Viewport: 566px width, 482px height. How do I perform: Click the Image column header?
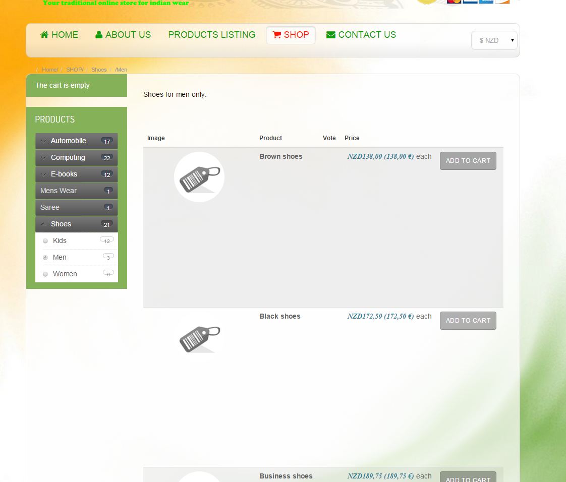coord(156,138)
